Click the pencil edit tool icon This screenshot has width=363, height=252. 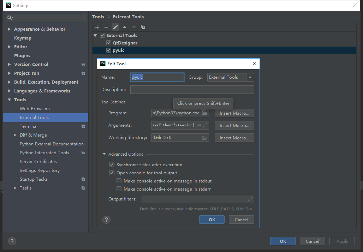click(115, 27)
